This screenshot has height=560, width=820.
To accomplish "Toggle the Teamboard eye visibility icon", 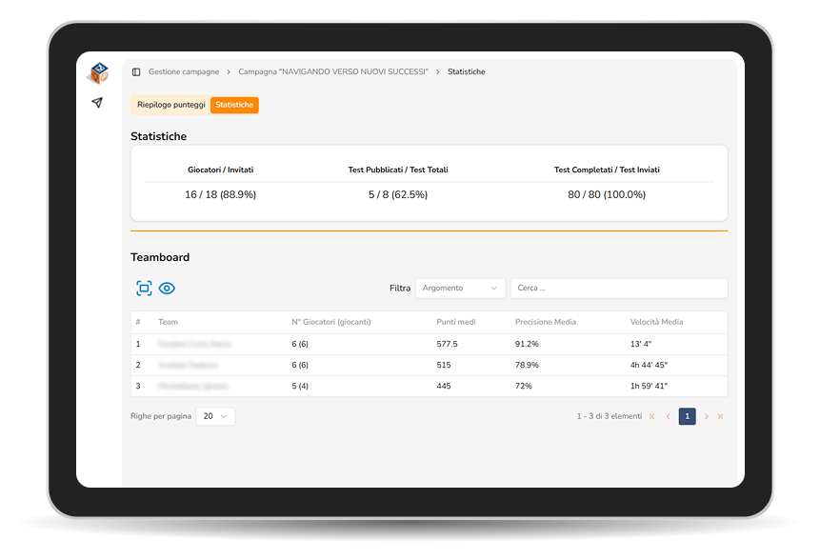I will (167, 289).
